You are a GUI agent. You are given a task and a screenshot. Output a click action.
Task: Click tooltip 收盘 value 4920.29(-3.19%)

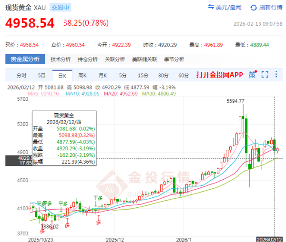click(76, 148)
